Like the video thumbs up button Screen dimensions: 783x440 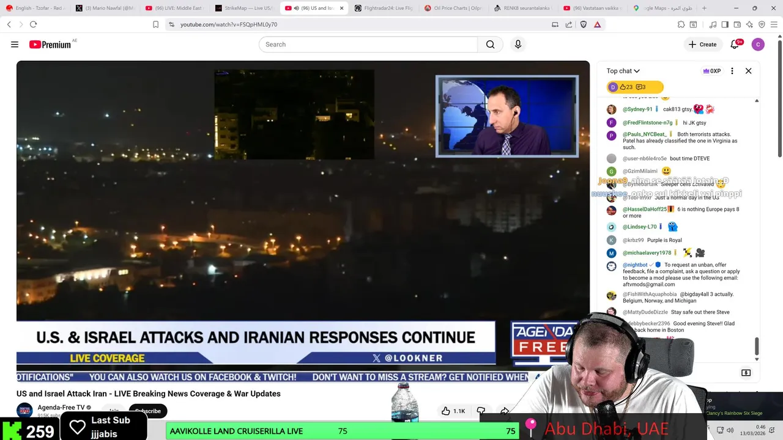pyautogui.click(x=453, y=411)
